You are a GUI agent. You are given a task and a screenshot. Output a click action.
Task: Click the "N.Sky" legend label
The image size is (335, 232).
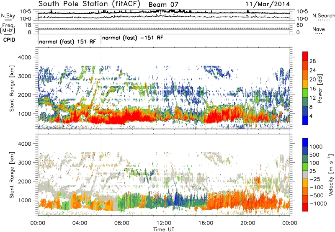point(8,15)
